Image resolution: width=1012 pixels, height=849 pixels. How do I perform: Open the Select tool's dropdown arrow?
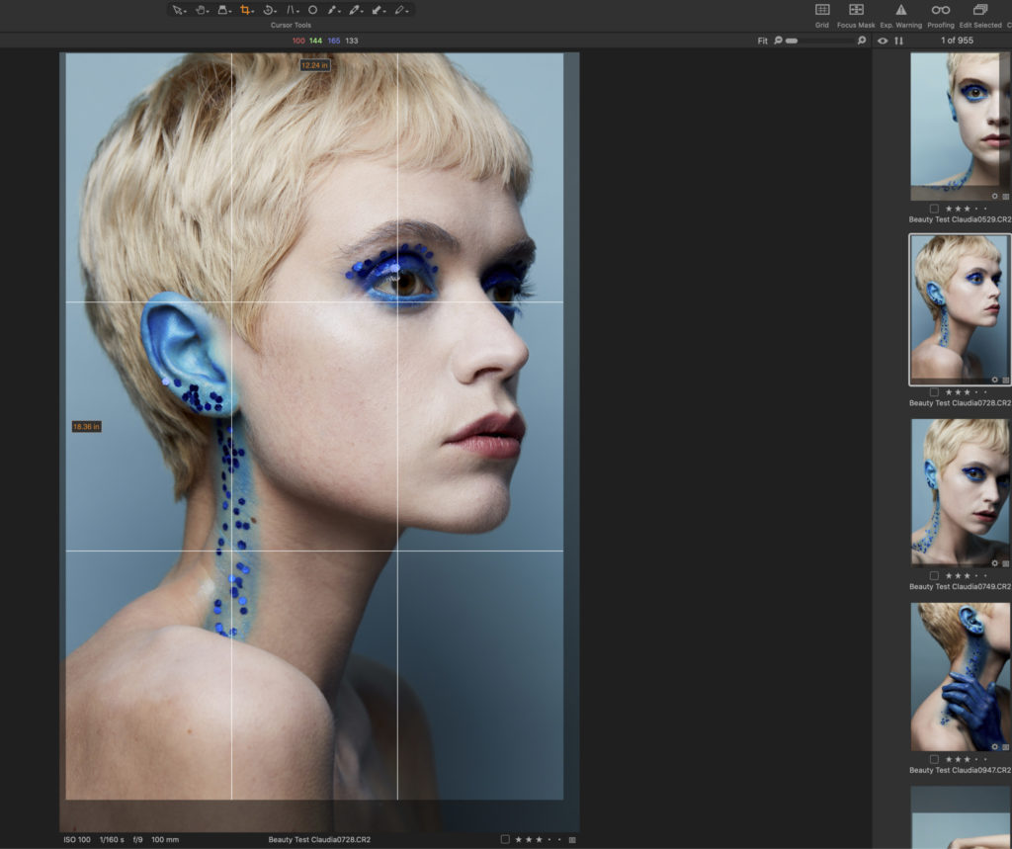pyautogui.click(x=185, y=11)
